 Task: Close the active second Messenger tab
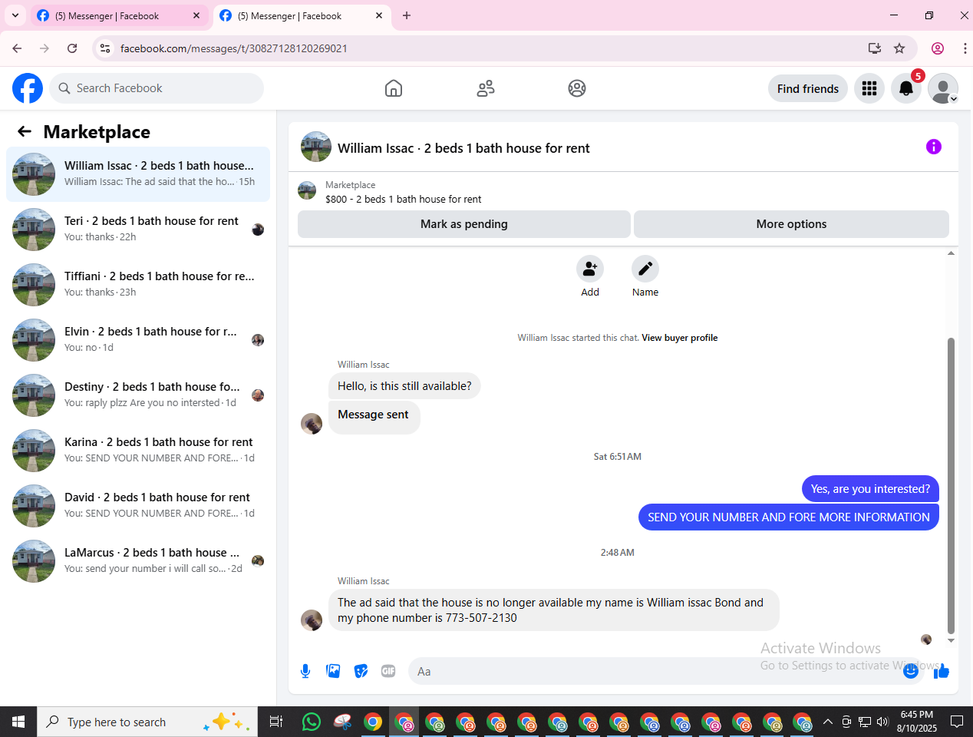(x=379, y=15)
